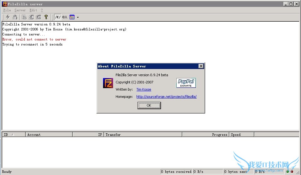
Task: Toggle the C:\ path display button
Action: point(65,17)
